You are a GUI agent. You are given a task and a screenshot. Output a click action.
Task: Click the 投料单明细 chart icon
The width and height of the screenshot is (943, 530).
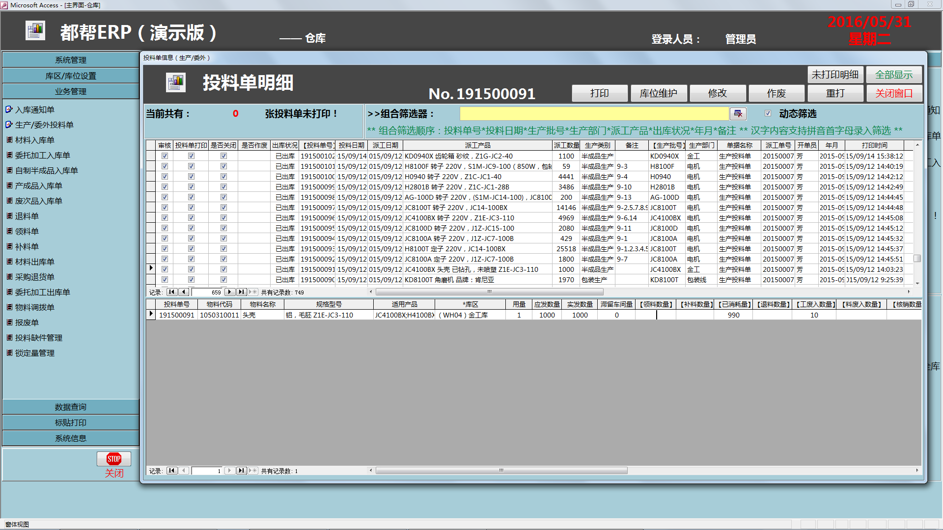tap(176, 82)
